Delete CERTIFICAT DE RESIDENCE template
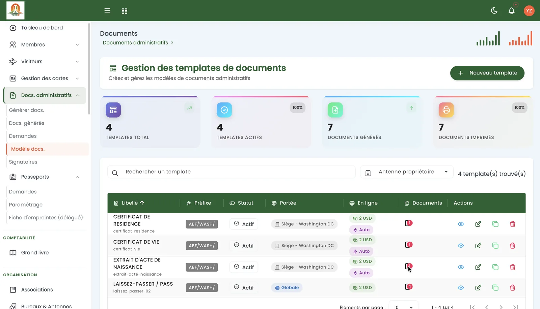 (x=512, y=224)
